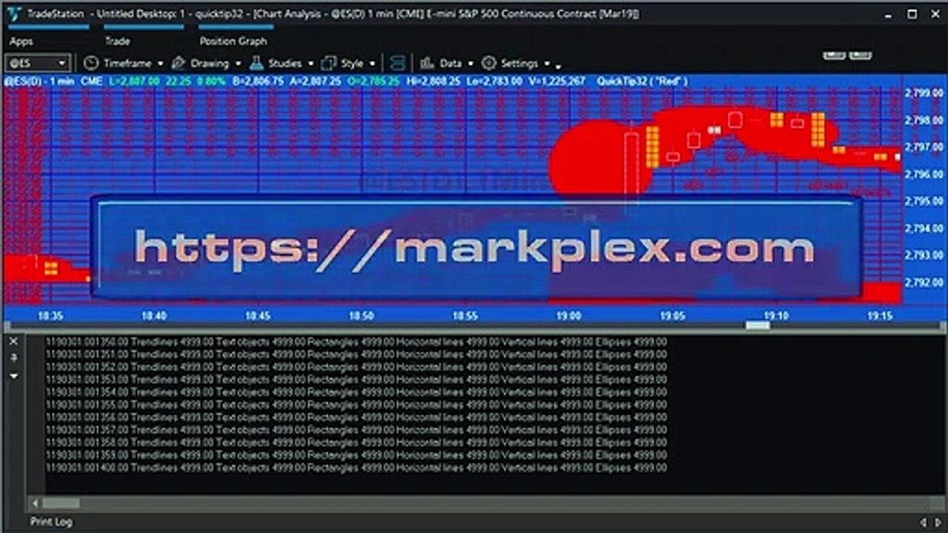
Task: Click the 1190301.001355.00 log line
Action: click(x=355, y=405)
